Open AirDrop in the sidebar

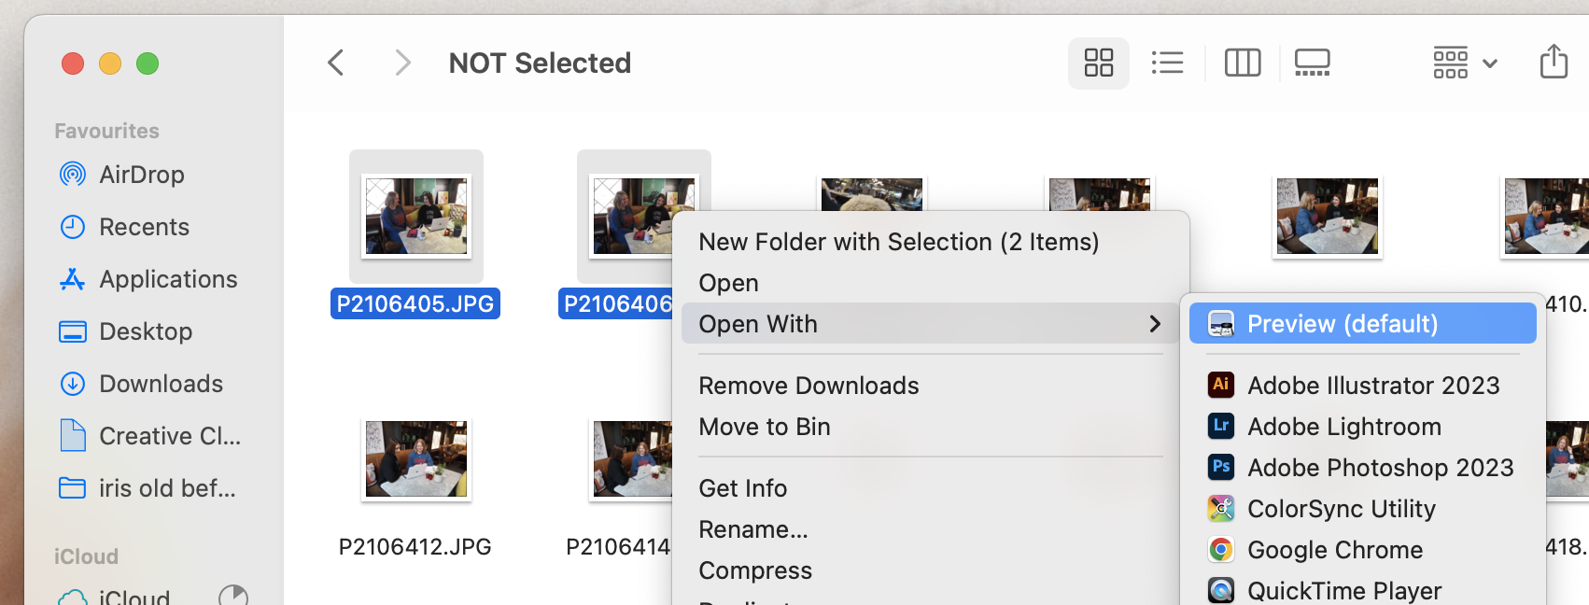pyautogui.click(x=140, y=174)
